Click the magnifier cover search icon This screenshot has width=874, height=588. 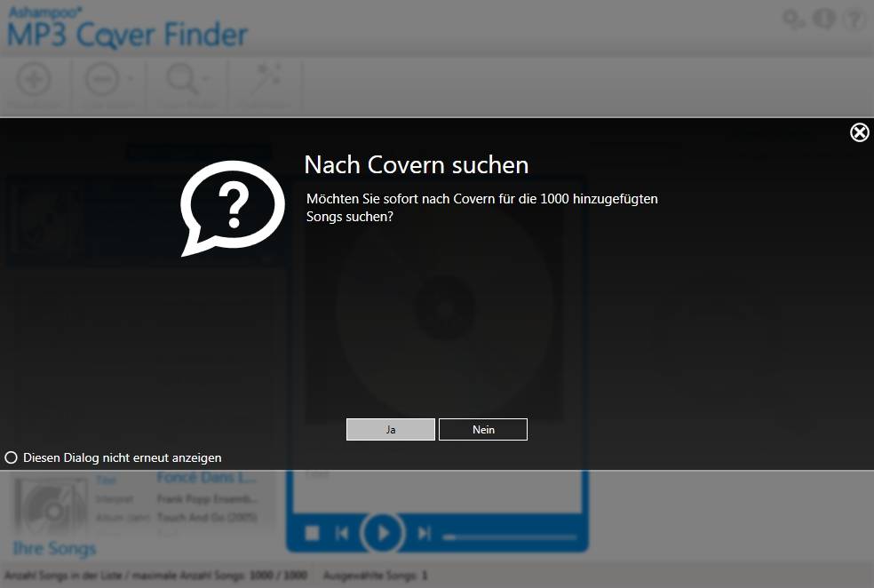tap(182, 79)
